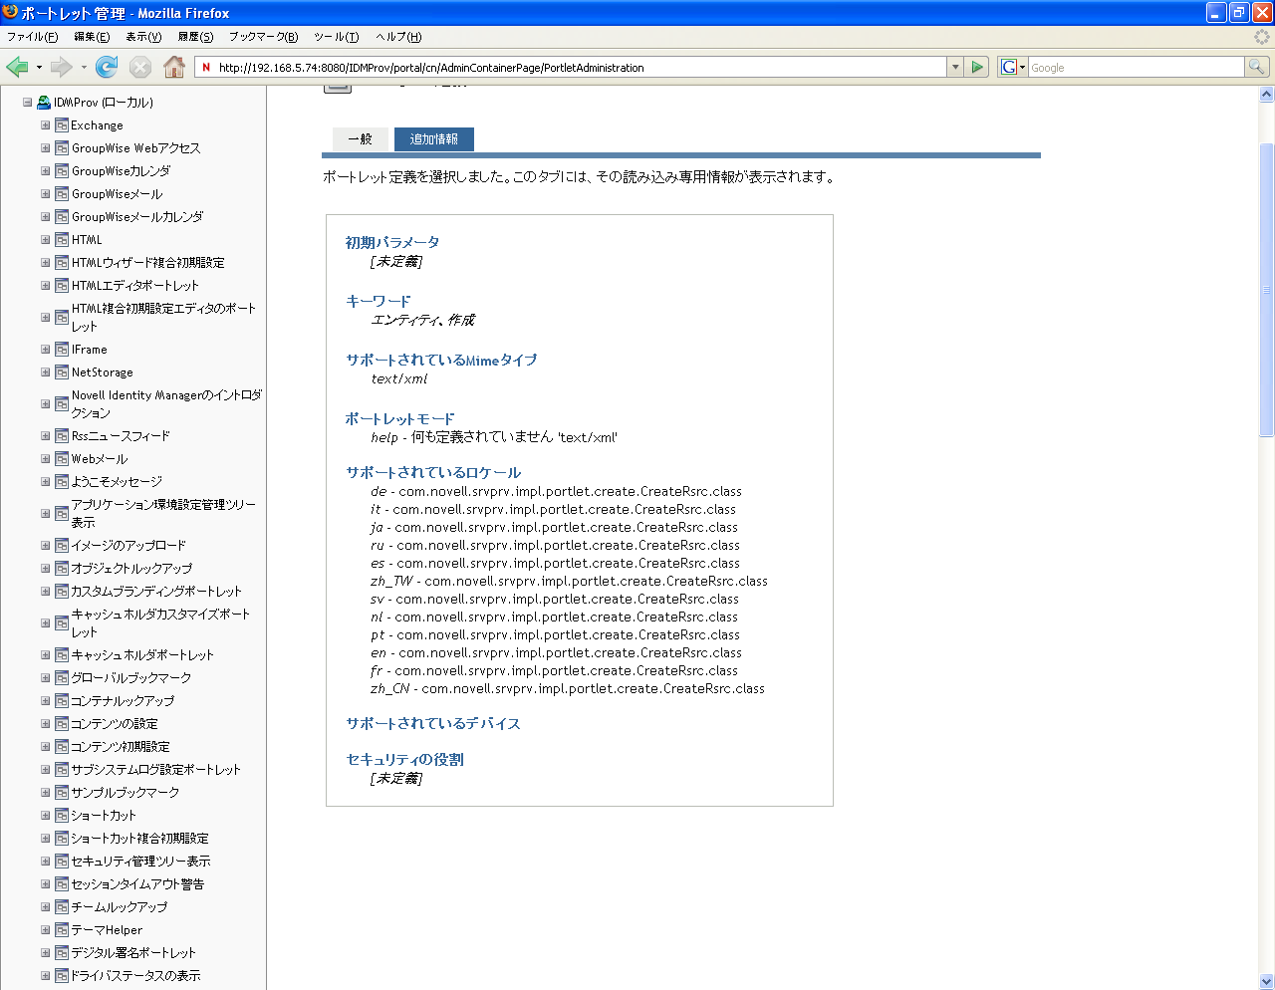Image resolution: width=1275 pixels, height=990 pixels.
Task: Select キャッシュホルダポートレット in the tree
Action: click(142, 655)
